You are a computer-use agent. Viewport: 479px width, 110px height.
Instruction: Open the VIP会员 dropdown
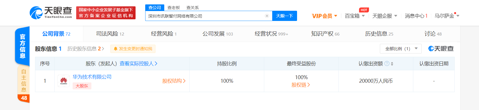pos(324,16)
